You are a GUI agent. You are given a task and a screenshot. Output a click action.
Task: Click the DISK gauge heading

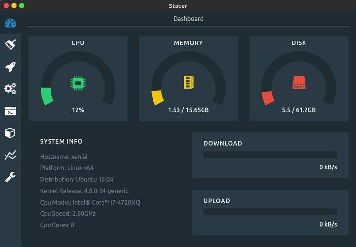[x=299, y=43]
